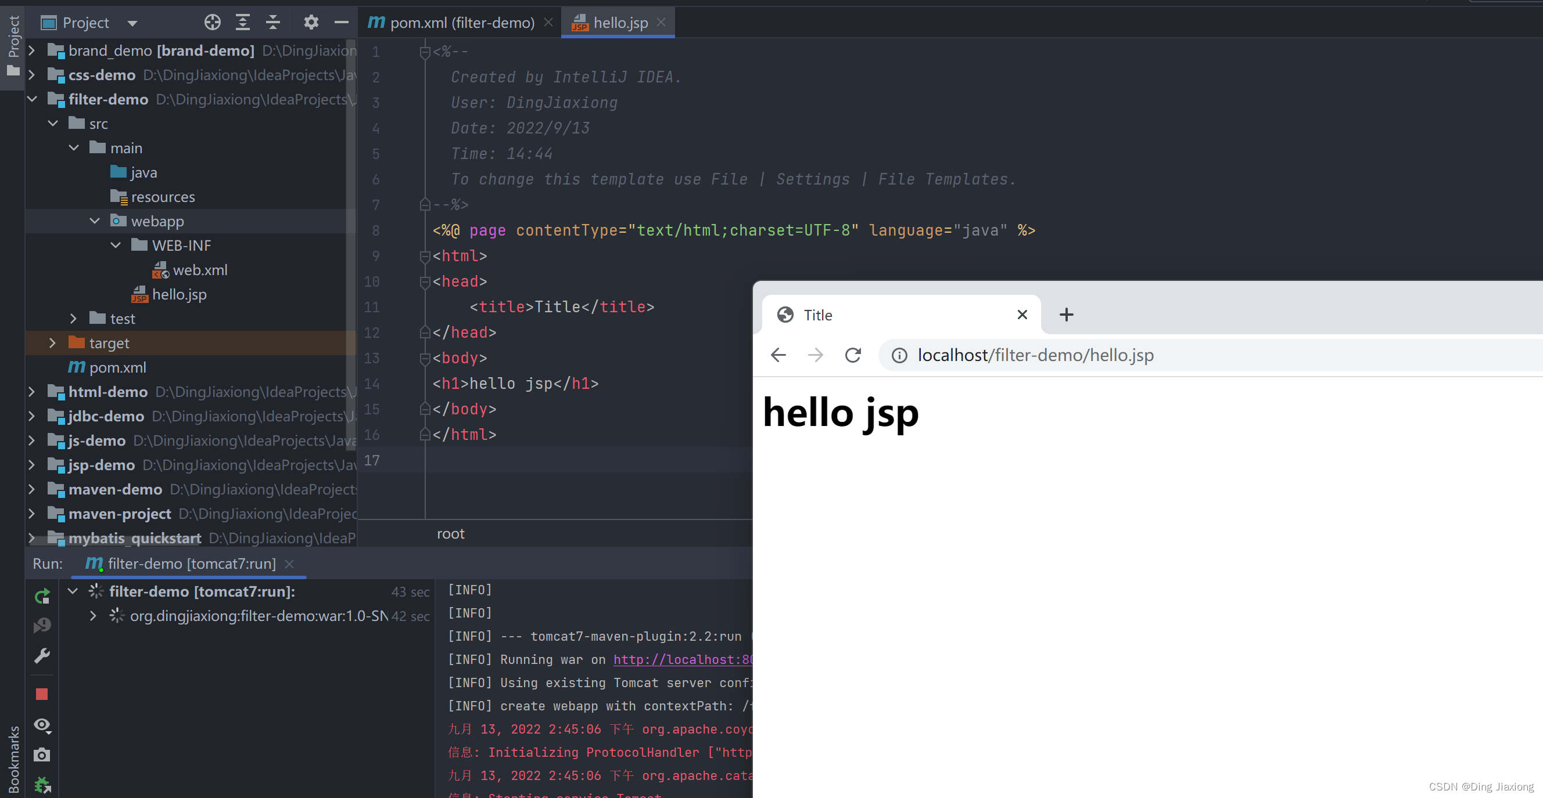Fold the html tag at line 9
The width and height of the screenshot is (1543, 798).
coord(425,257)
